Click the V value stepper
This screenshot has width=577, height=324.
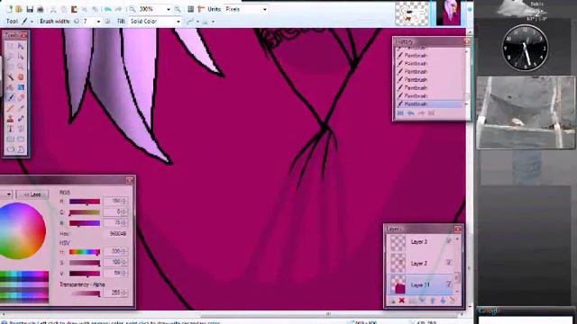click(124, 274)
